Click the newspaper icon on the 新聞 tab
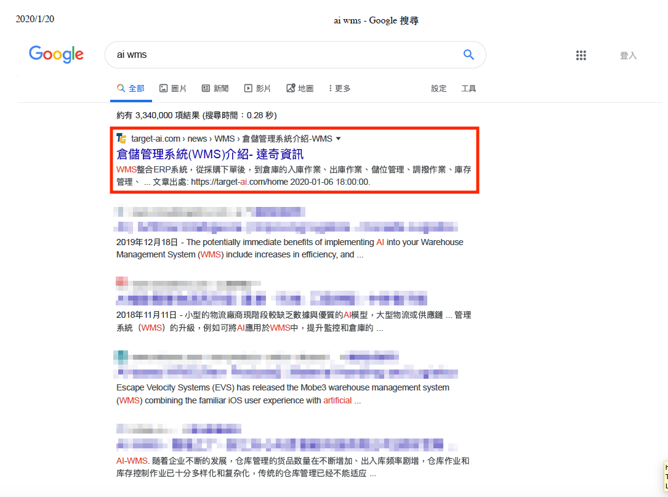Screen dimensions: 668x497 click(206, 89)
